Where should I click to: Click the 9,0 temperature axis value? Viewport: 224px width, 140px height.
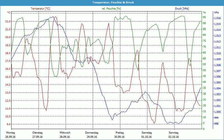(x=8, y=124)
